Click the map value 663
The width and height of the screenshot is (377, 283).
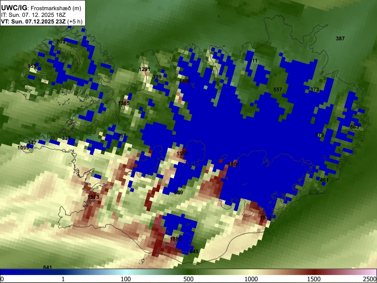pyautogui.click(x=354, y=127)
